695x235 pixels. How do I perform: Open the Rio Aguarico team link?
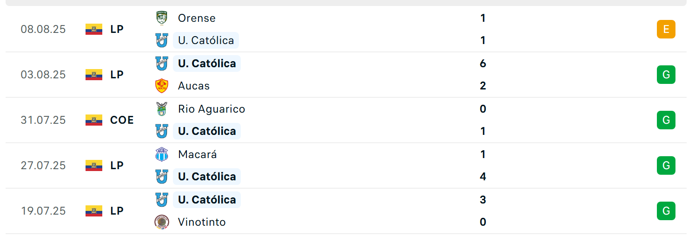pyautogui.click(x=212, y=109)
